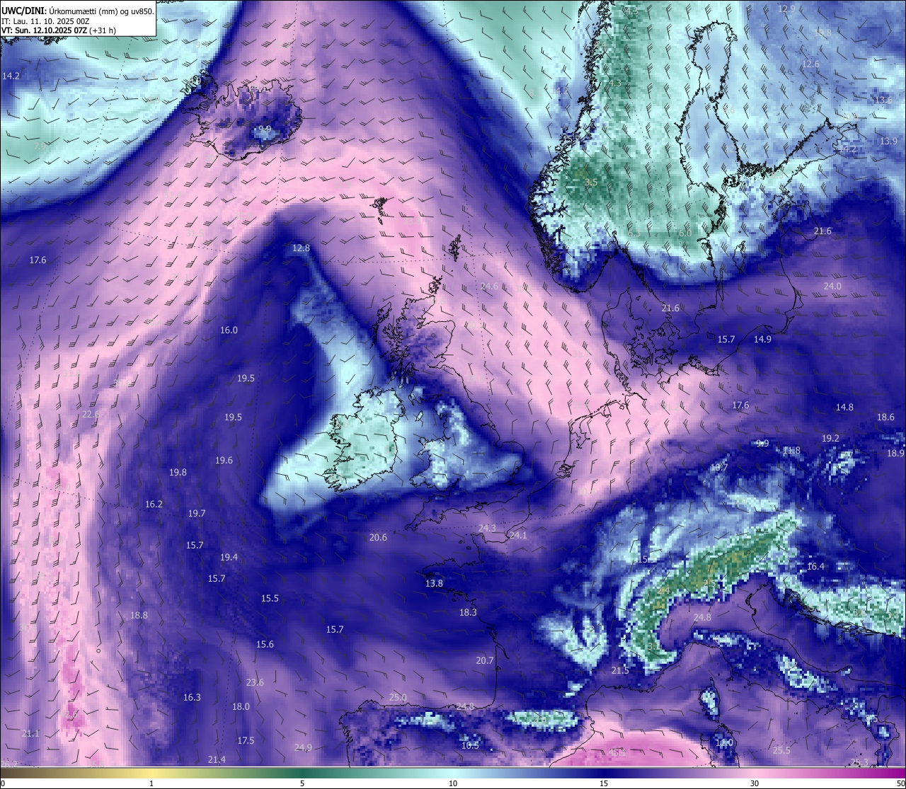Click the 15.5 value on the map

270,599
